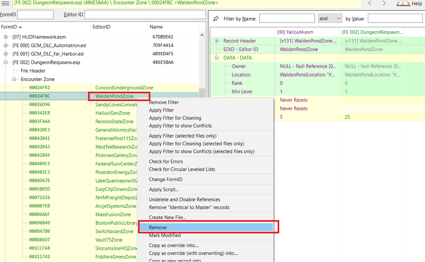The width and height of the screenshot is (425, 262).
Task: Click the Min Level row label
Action: (x=242, y=92)
